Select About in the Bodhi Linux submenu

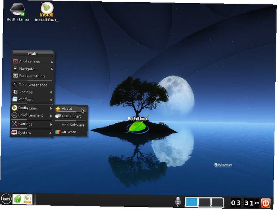71,109
